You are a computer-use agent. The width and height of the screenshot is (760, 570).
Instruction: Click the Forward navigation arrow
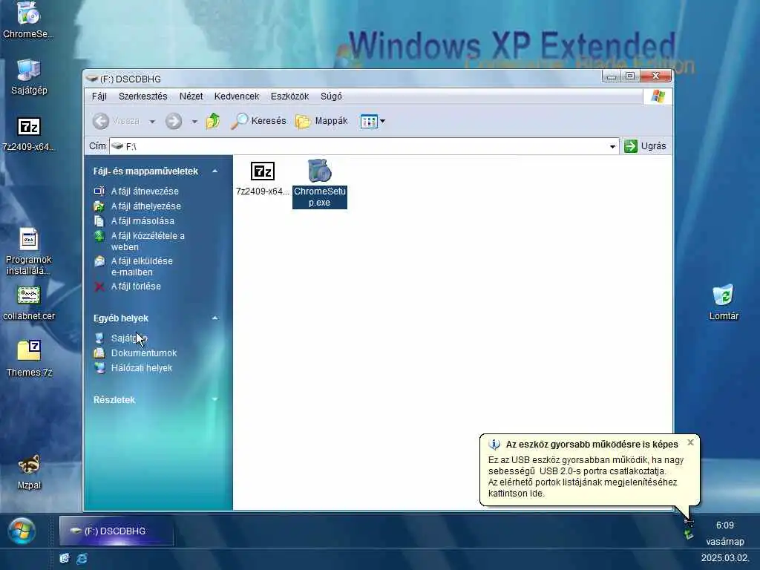click(x=174, y=121)
